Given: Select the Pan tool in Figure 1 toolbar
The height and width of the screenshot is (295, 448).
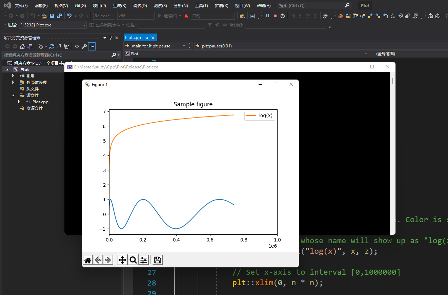Looking at the screenshot, I should (122, 260).
